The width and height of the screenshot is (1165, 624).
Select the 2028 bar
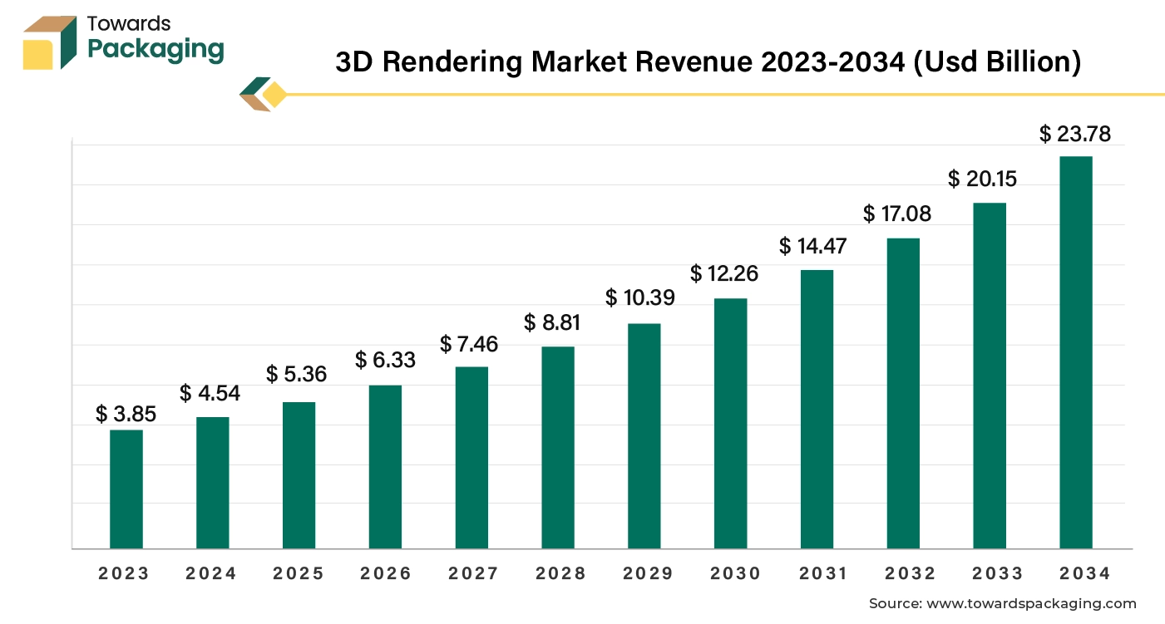coord(558,447)
